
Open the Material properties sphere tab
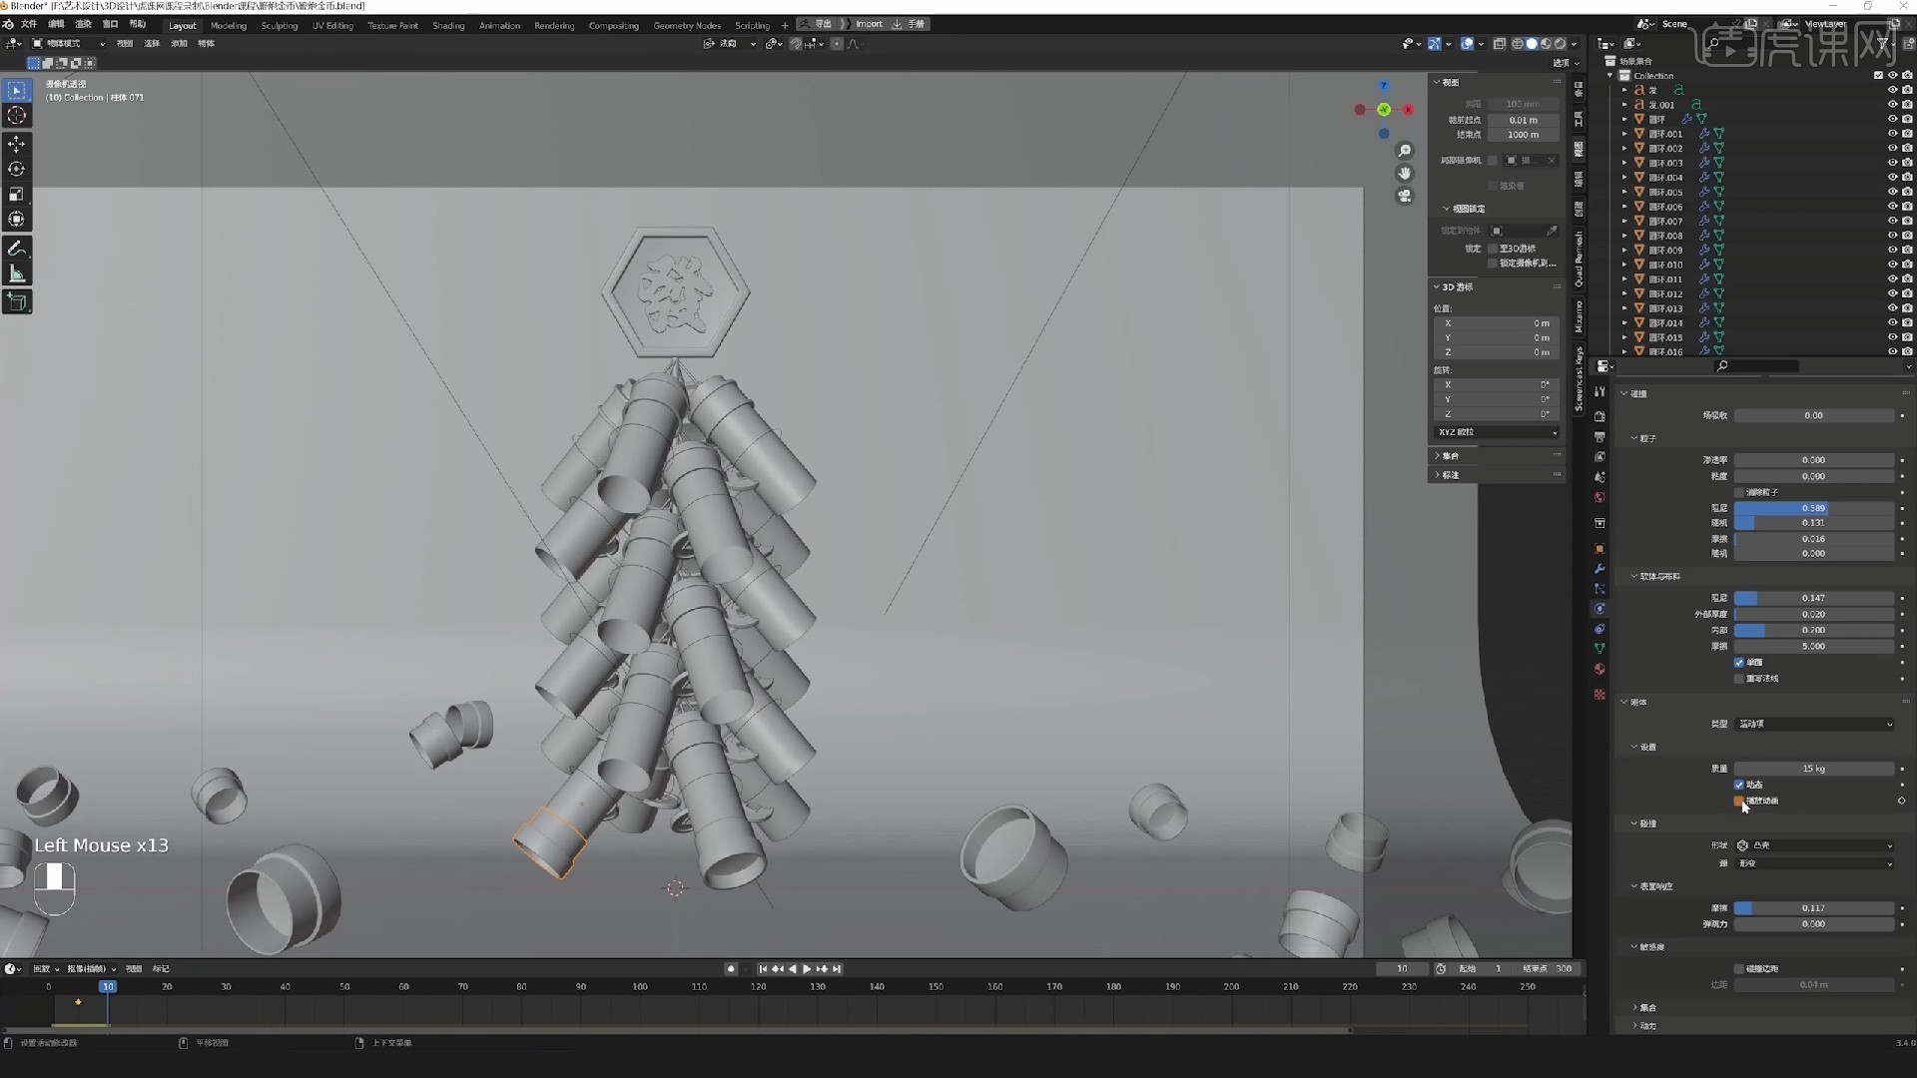point(1599,669)
